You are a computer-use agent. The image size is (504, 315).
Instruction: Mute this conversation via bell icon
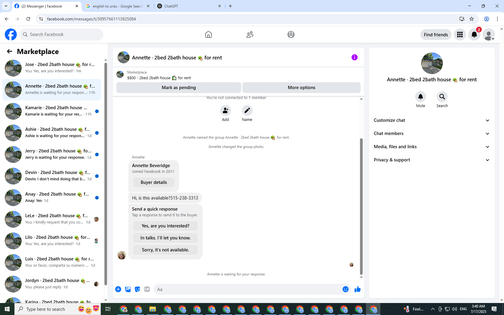pos(421,97)
